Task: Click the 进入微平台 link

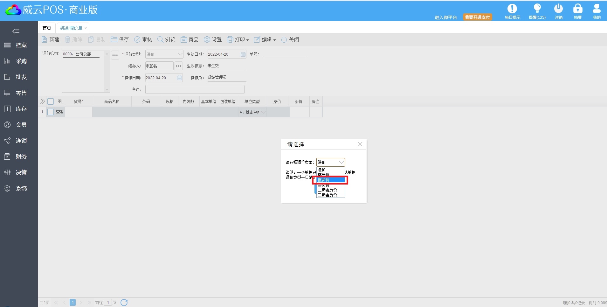Action: (x=445, y=17)
